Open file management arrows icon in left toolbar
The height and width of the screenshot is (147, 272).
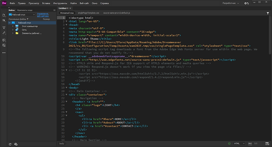4,20
